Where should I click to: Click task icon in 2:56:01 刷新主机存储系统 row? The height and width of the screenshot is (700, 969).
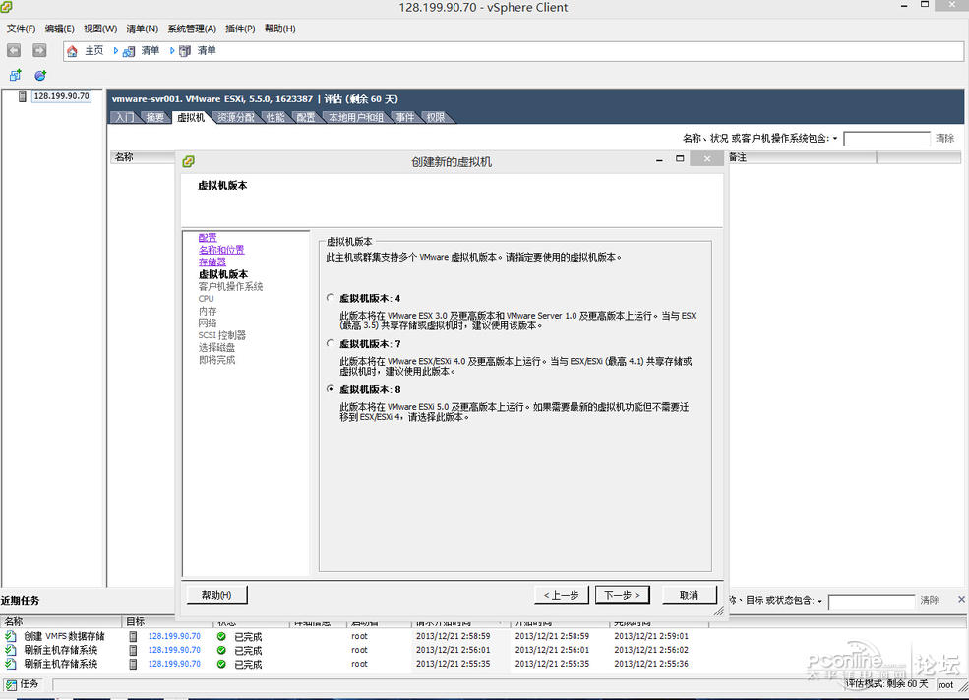[x=11, y=649]
